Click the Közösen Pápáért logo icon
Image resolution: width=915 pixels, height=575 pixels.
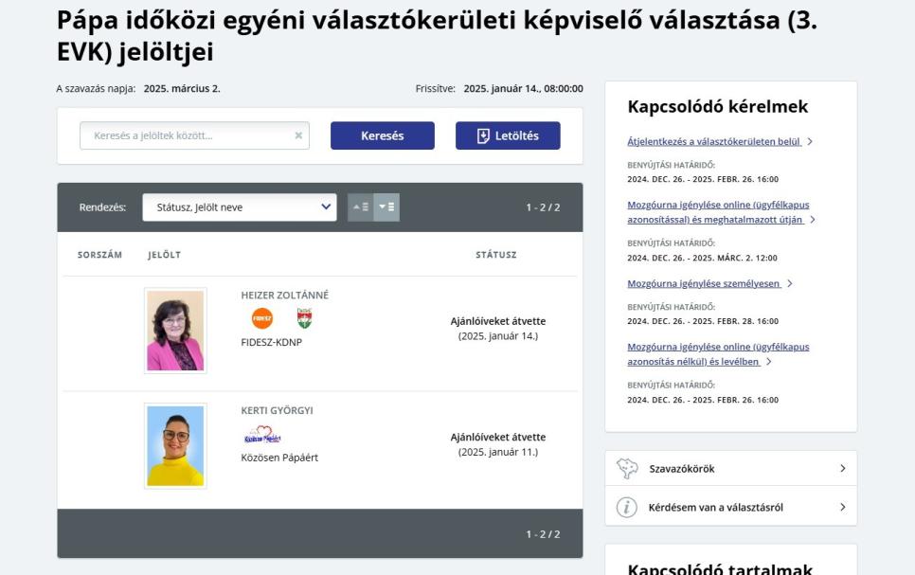pos(262,435)
